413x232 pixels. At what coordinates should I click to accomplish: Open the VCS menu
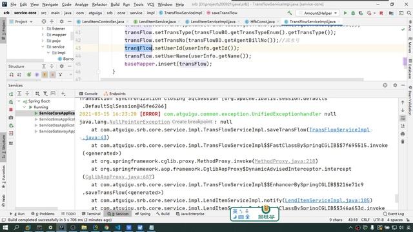point(150,5)
